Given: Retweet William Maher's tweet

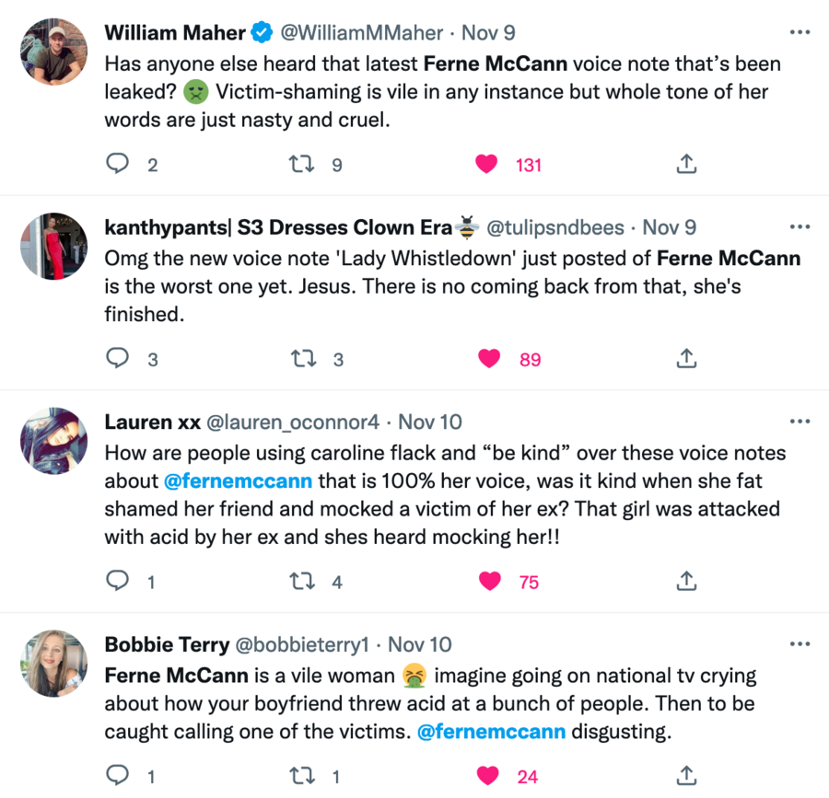Looking at the screenshot, I should pyautogui.click(x=301, y=165).
